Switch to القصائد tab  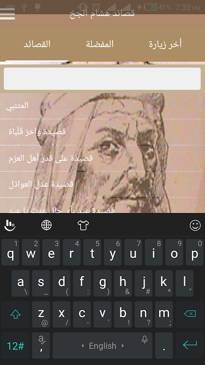(37, 44)
